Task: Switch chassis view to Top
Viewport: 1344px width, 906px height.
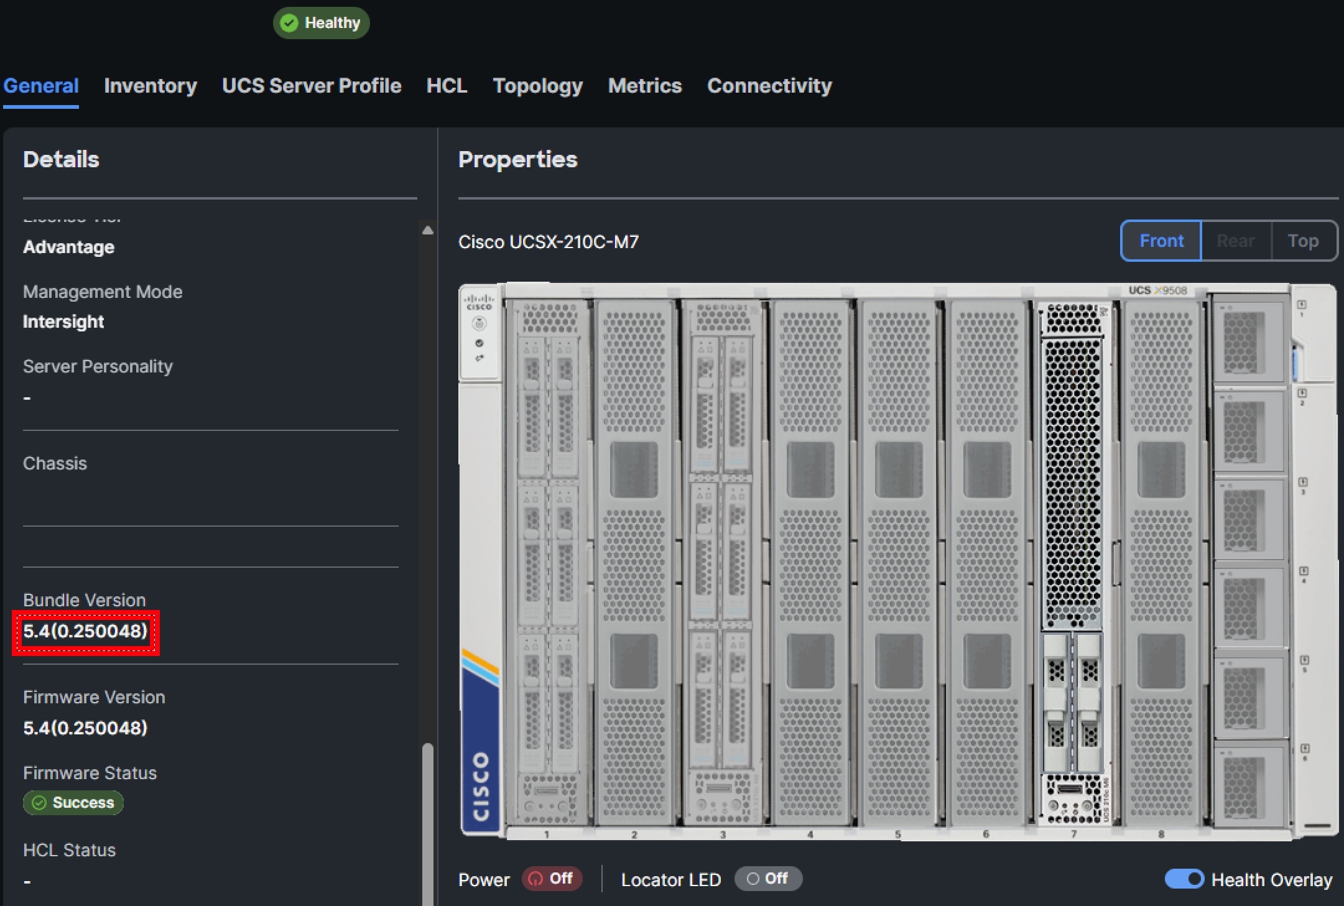Action: coord(1302,241)
